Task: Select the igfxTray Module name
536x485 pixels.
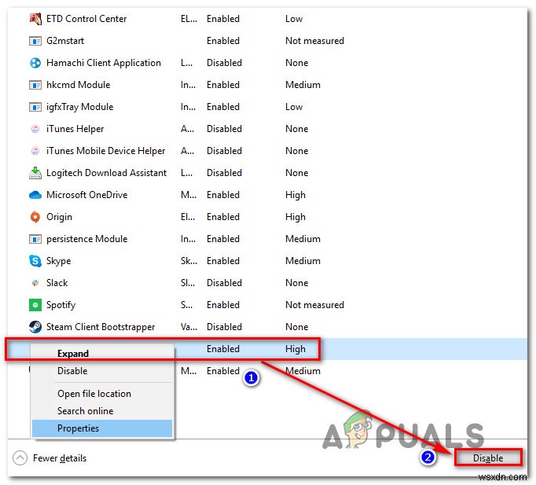Action: [79, 107]
